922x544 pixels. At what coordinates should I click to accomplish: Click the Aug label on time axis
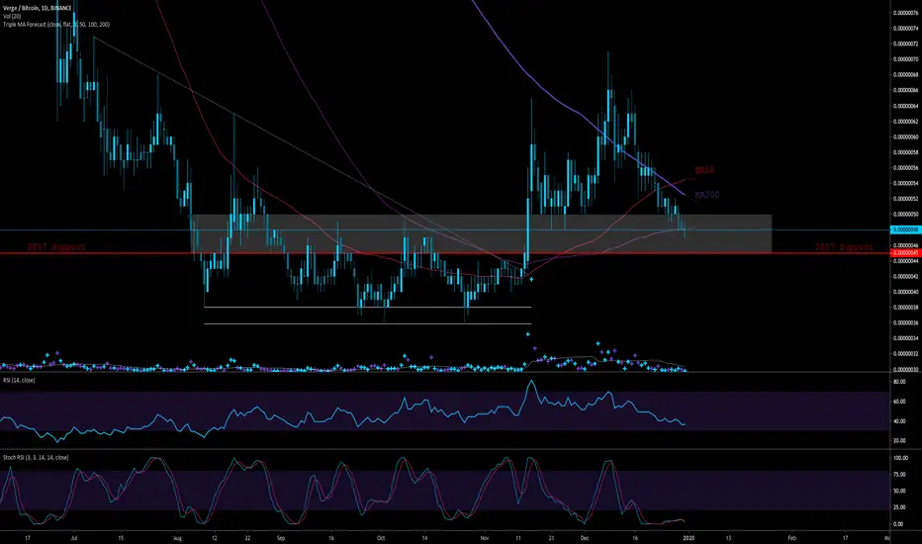178,537
